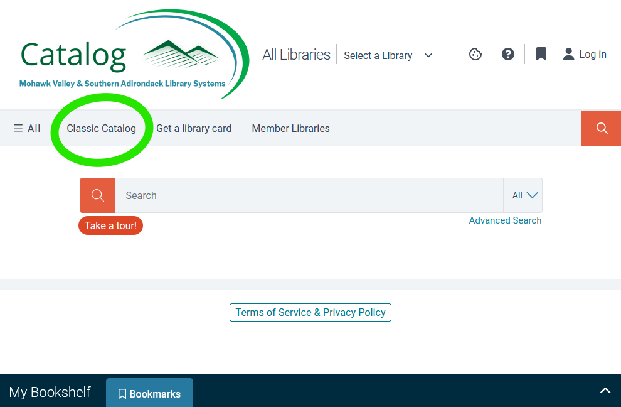
Task: Click the Take a tour! button
Action: 110,225
